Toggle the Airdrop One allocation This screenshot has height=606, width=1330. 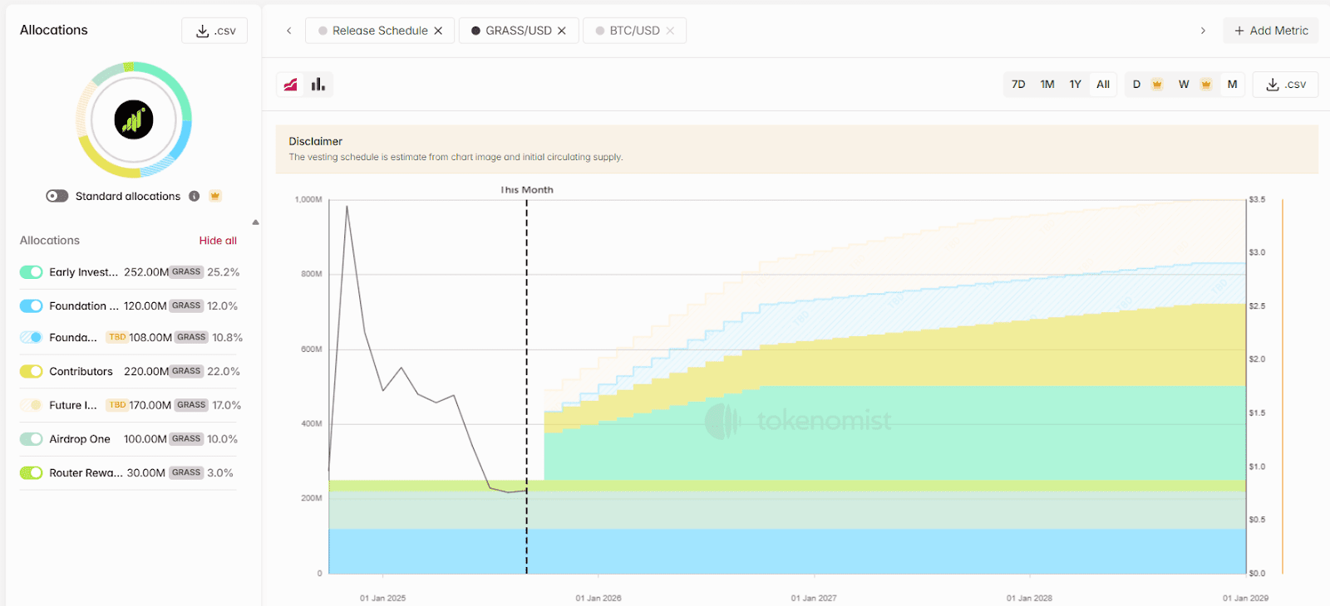32,439
